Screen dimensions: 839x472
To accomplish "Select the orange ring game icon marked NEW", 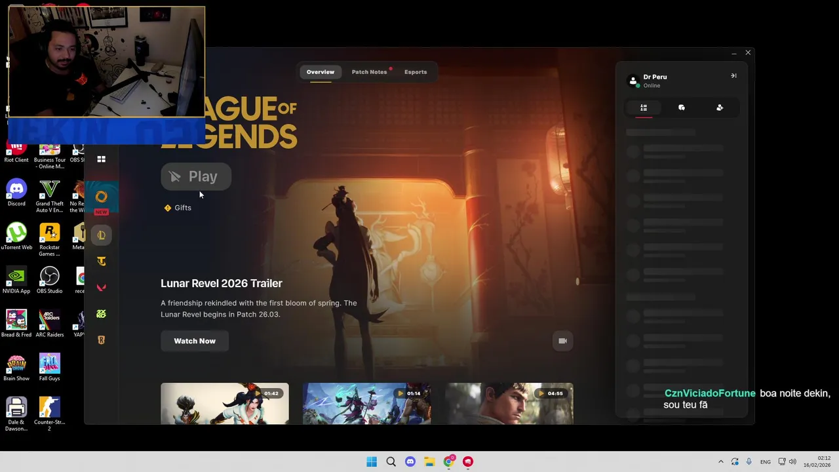I will click(x=101, y=197).
